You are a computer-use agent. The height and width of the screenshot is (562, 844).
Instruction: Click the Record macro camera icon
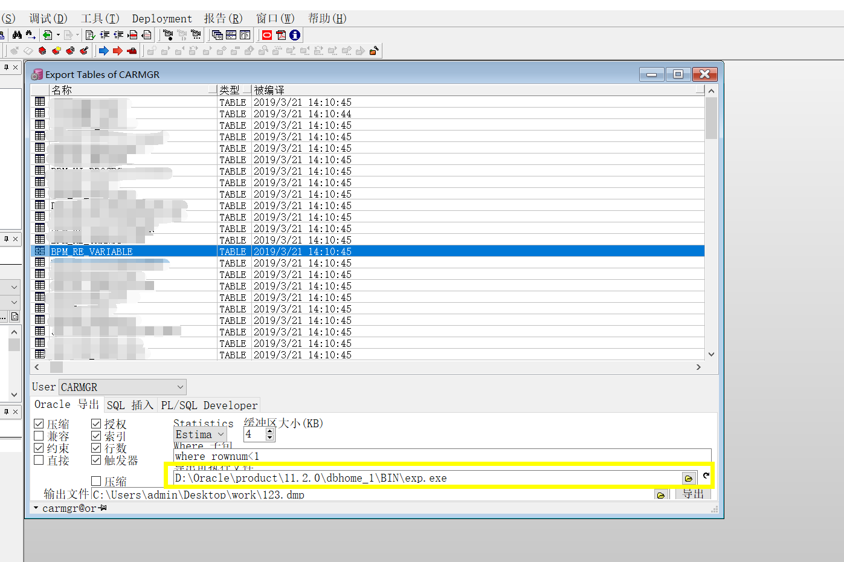coord(169,35)
